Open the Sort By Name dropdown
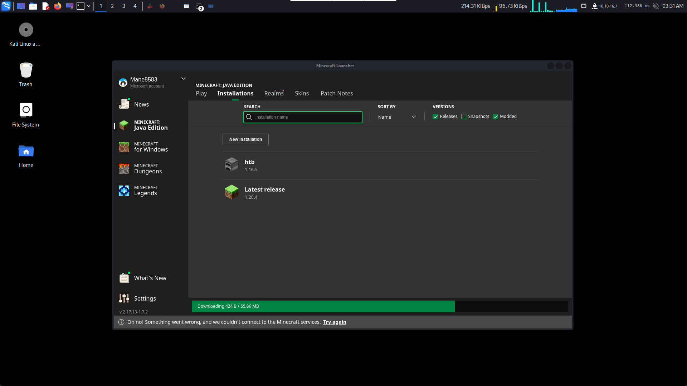This screenshot has height=386, width=687. coord(397,117)
